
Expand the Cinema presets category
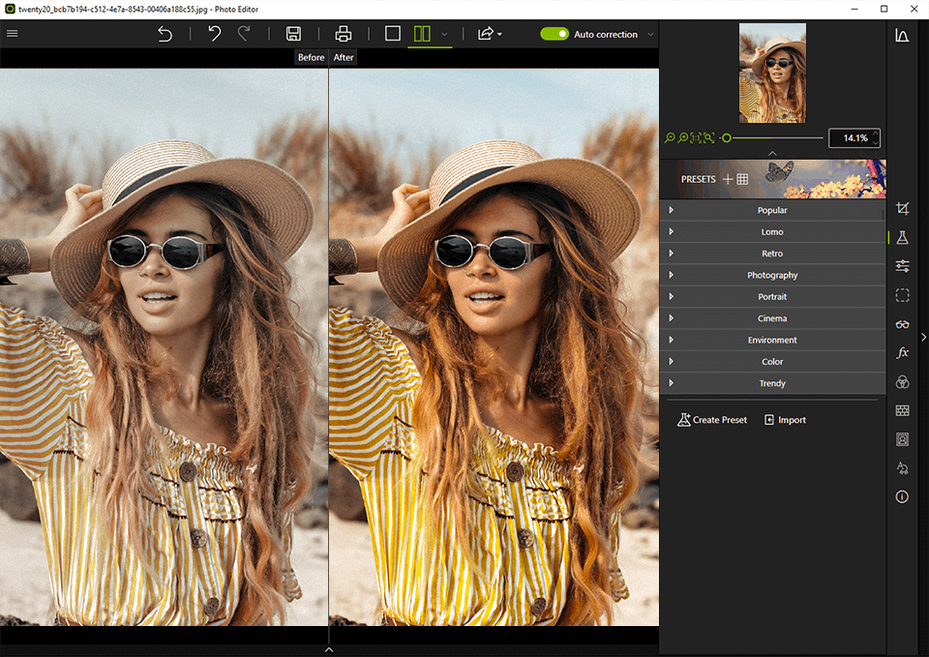tap(772, 318)
